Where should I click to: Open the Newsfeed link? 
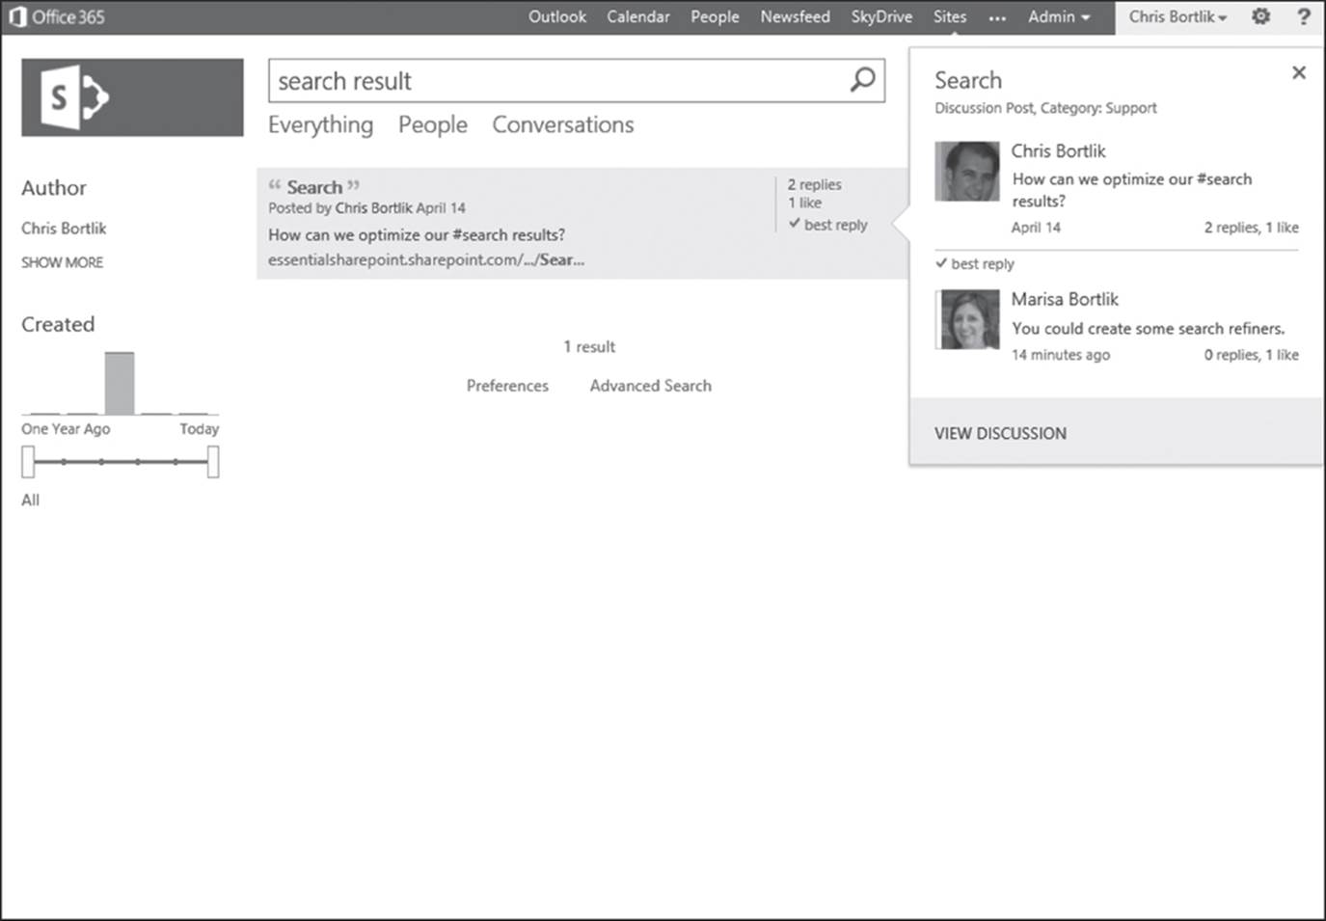click(795, 16)
